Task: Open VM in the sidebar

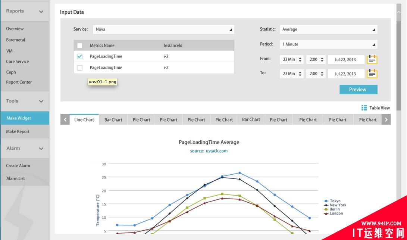Action: [x=9, y=51]
